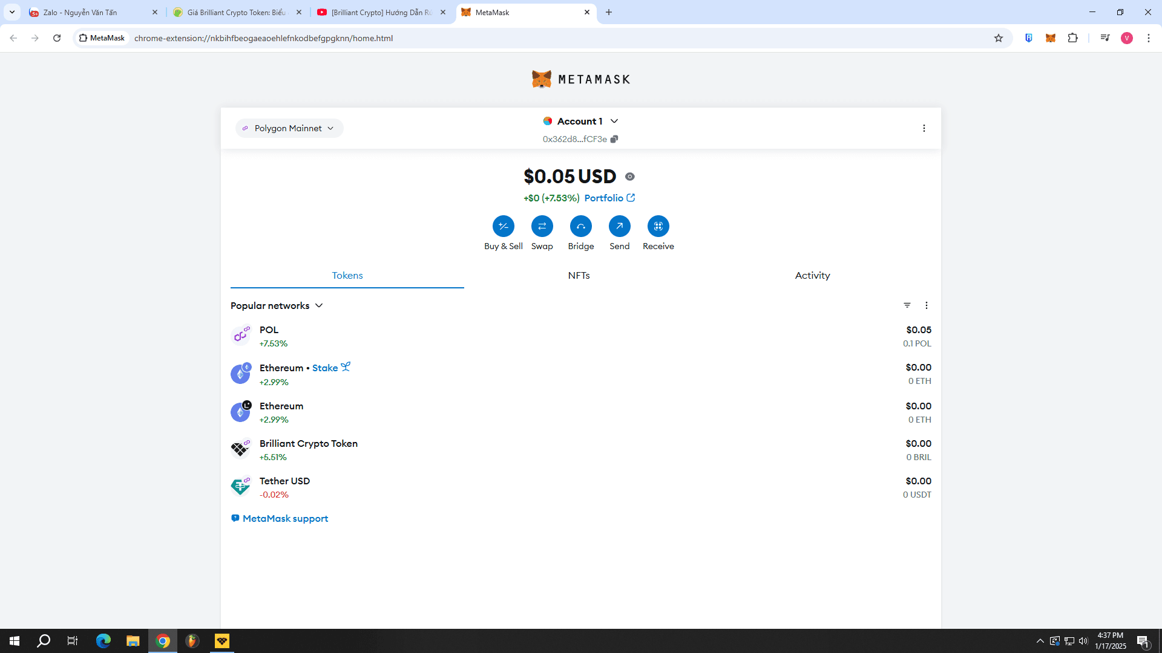
Task: Open account options three-dot menu
Action: coord(924,128)
